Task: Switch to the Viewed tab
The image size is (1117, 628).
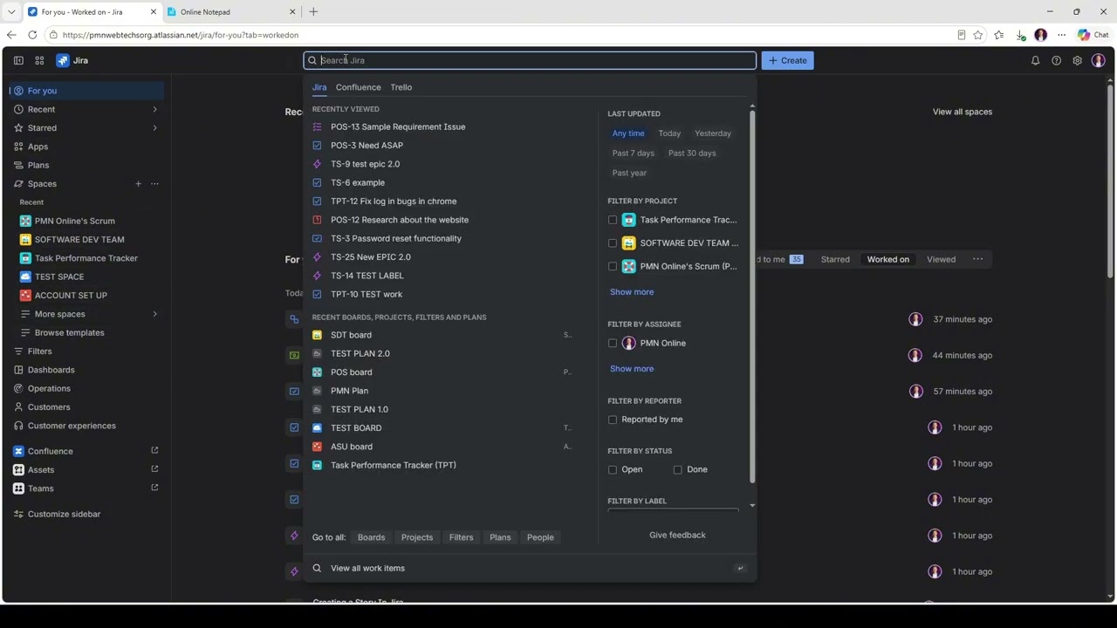Action: 941,259
